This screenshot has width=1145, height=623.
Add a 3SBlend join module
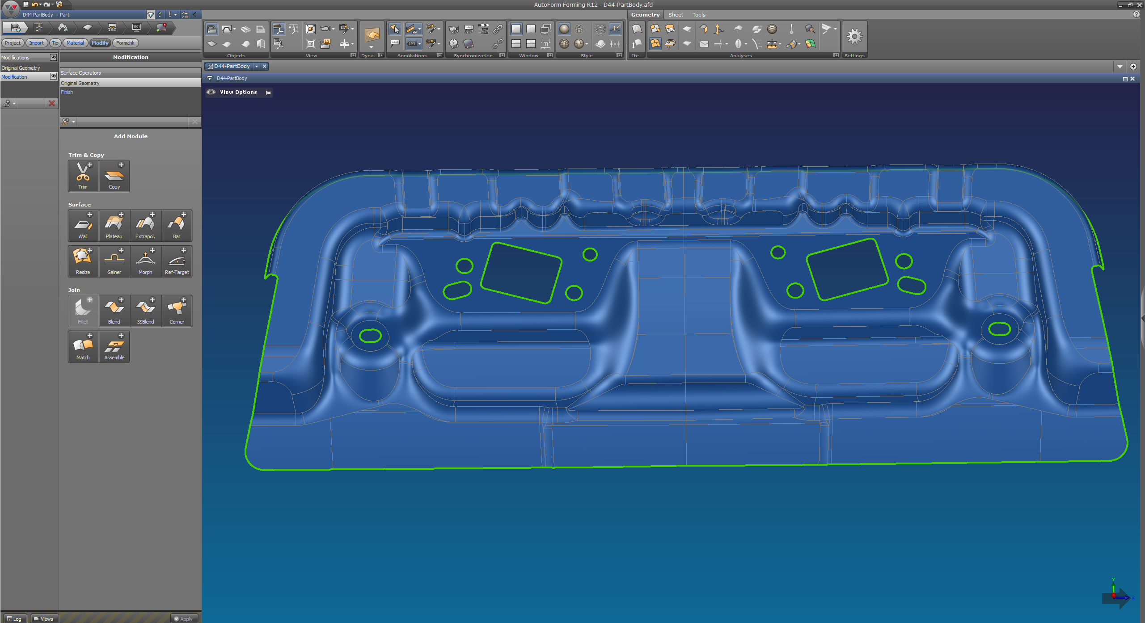point(145,311)
